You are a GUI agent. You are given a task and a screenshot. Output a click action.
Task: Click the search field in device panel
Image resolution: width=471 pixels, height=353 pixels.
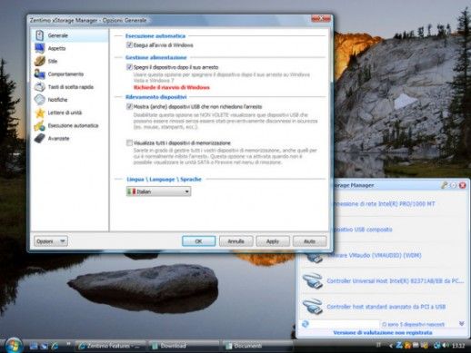pos(345,324)
